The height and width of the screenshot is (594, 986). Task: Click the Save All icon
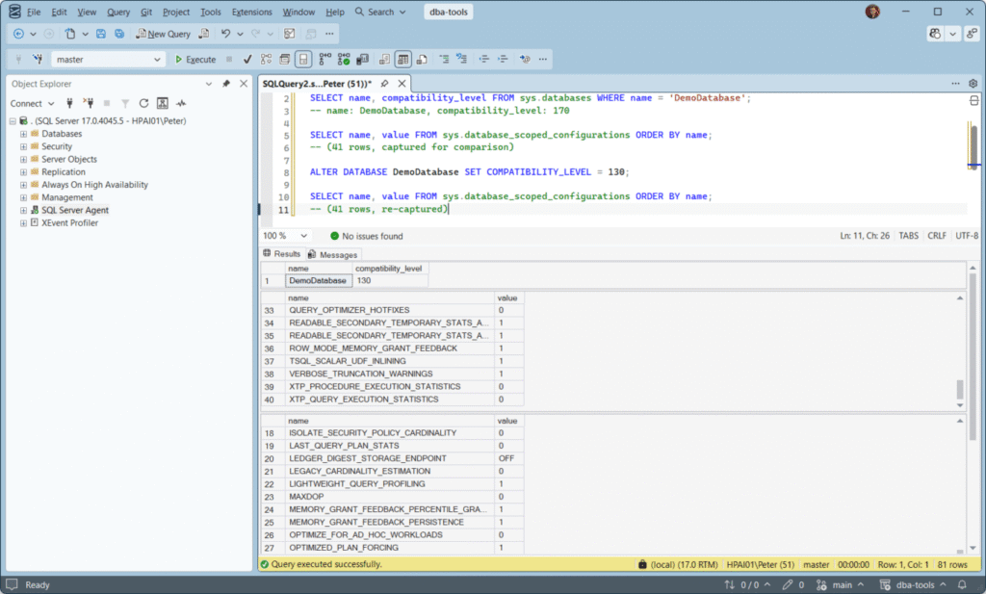(x=118, y=34)
